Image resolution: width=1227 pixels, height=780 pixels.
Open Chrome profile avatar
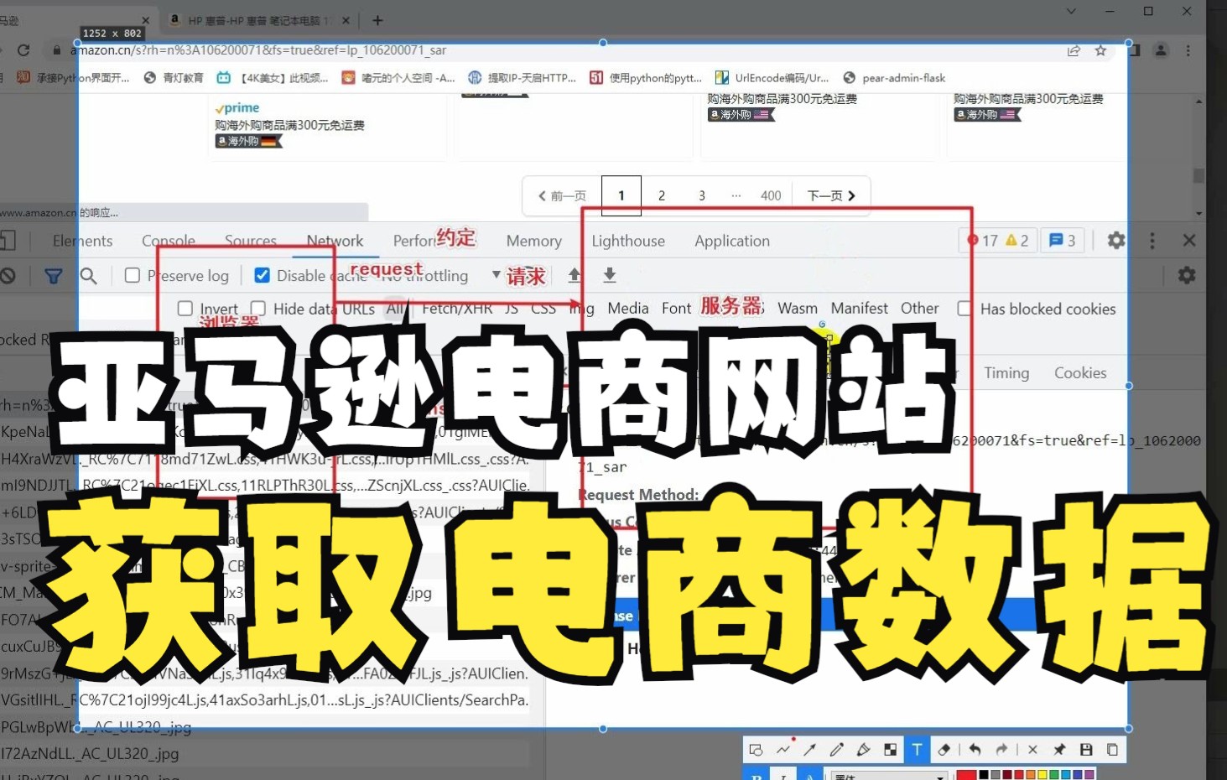coord(1161,50)
